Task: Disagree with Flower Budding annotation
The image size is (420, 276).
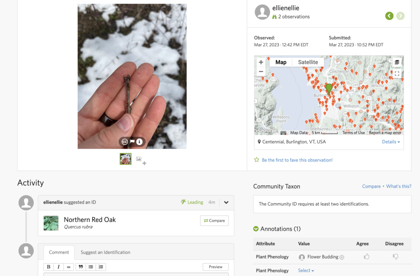Action: (395, 257)
